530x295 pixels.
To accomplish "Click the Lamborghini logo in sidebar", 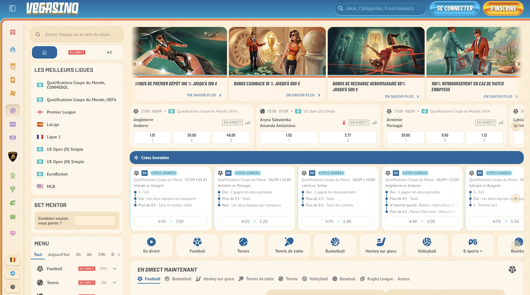I will point(13,156).
